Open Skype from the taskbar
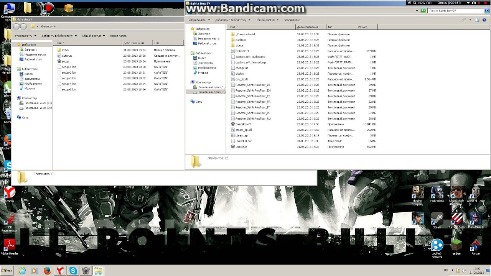The image size is (491, 276). coord(73,271)
